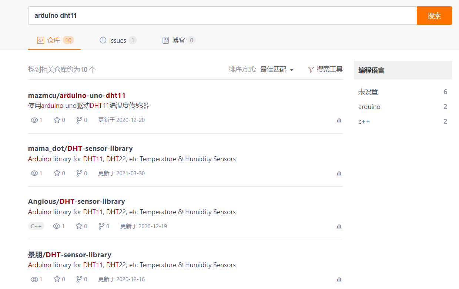Screen dimensions: 459x289
Task: Open statistics chart icon for mama_dot repository
Action: [x=339, y=173]
